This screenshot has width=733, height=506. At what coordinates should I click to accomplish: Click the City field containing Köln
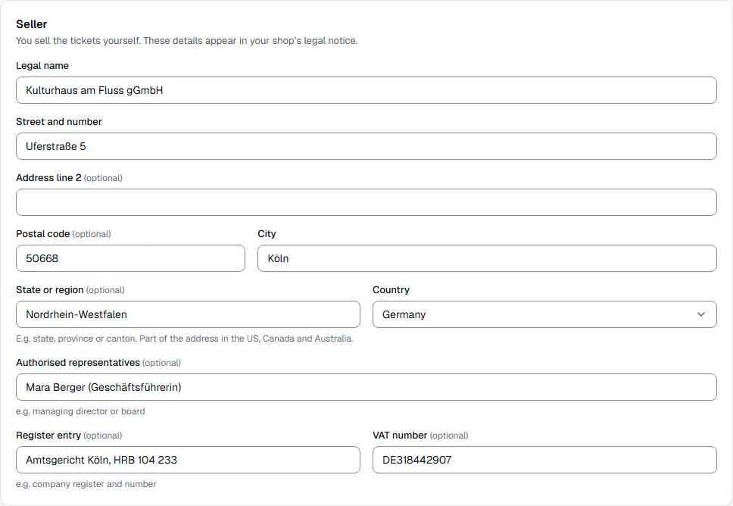coord(487,258)
